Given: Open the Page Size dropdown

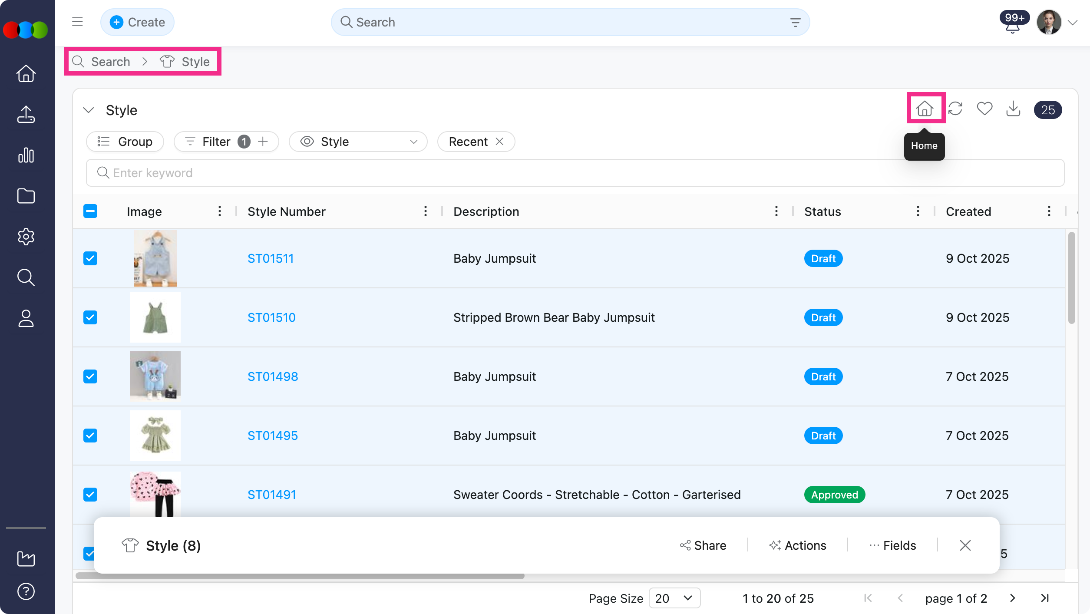Looking at the screenshot, I should click(674, 598).
